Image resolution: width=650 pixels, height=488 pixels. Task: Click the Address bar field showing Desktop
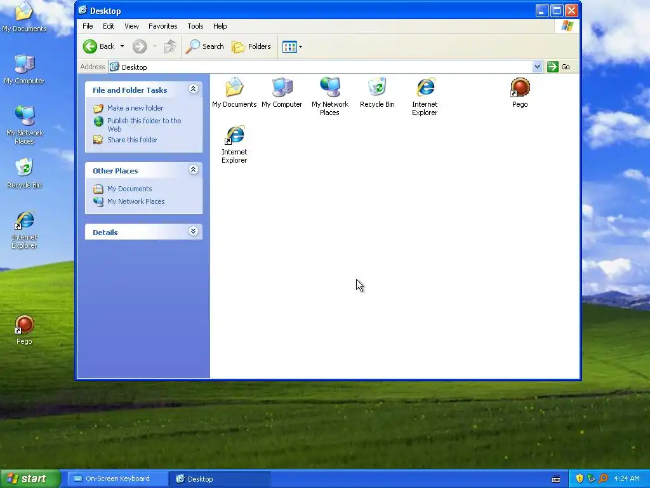pyautogui.click(x=321, y=67)
